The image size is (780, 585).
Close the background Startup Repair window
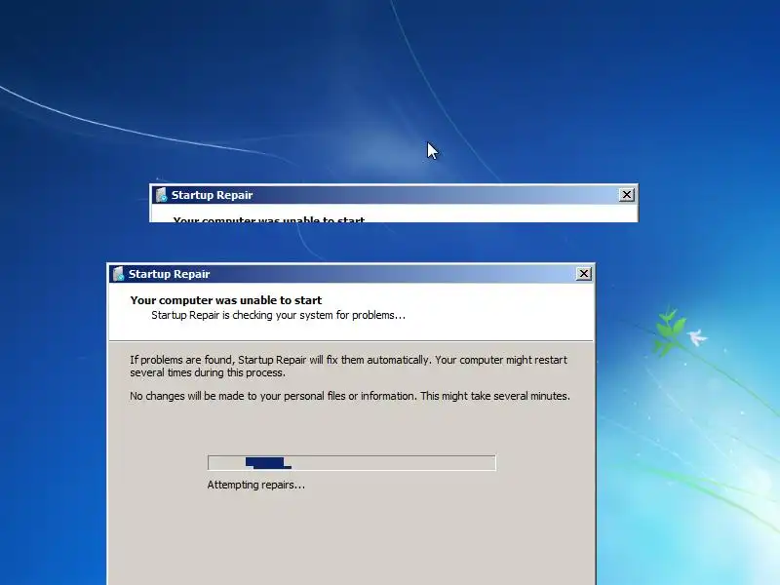[627, 194]
